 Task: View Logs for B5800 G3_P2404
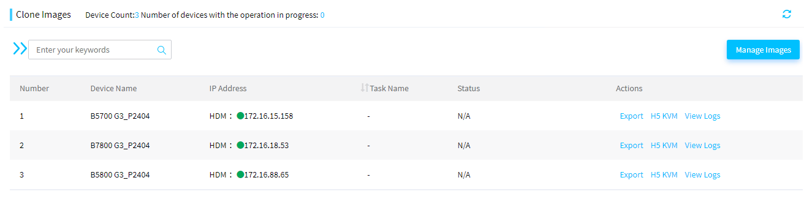tap(702, 175)
